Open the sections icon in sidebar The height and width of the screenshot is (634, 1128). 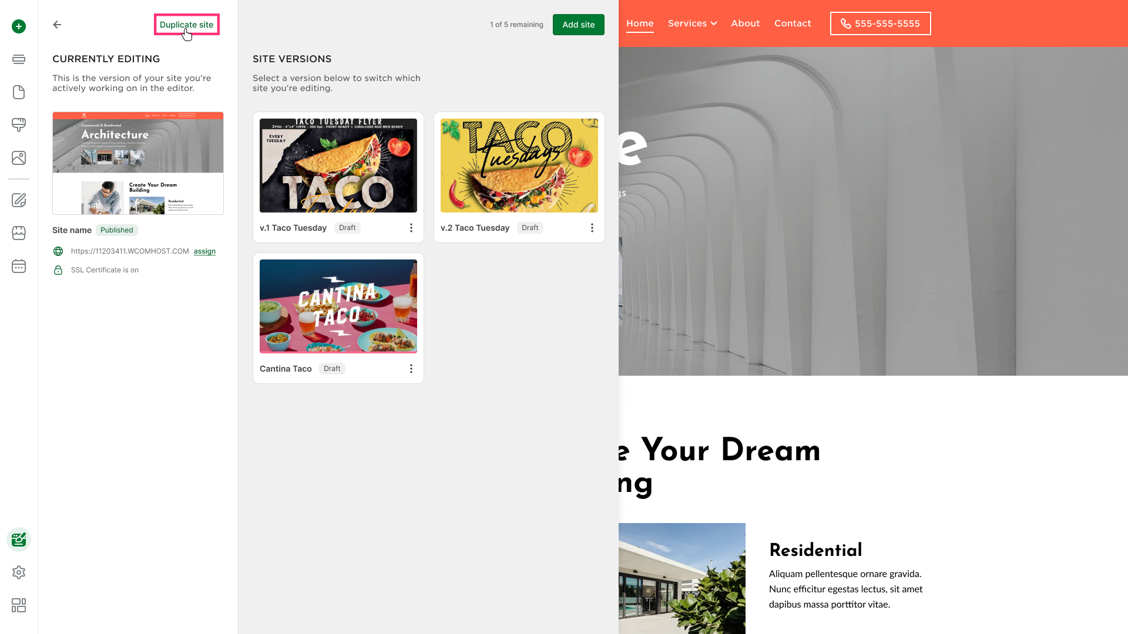pos(19,59)
